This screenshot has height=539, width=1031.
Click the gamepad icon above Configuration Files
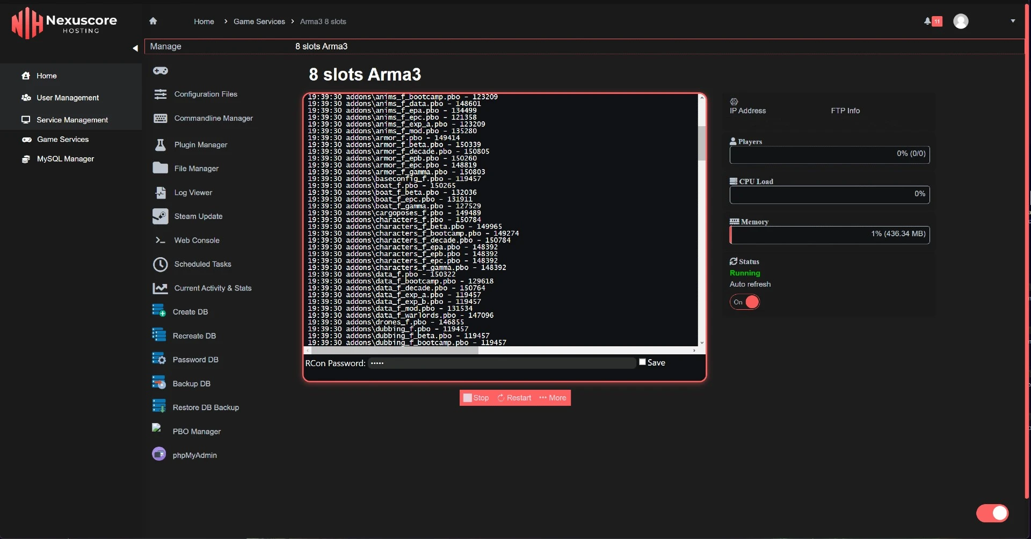(161, 71)
